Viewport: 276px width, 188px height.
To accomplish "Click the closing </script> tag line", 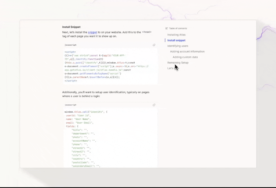I will click(x=71, y=81).
